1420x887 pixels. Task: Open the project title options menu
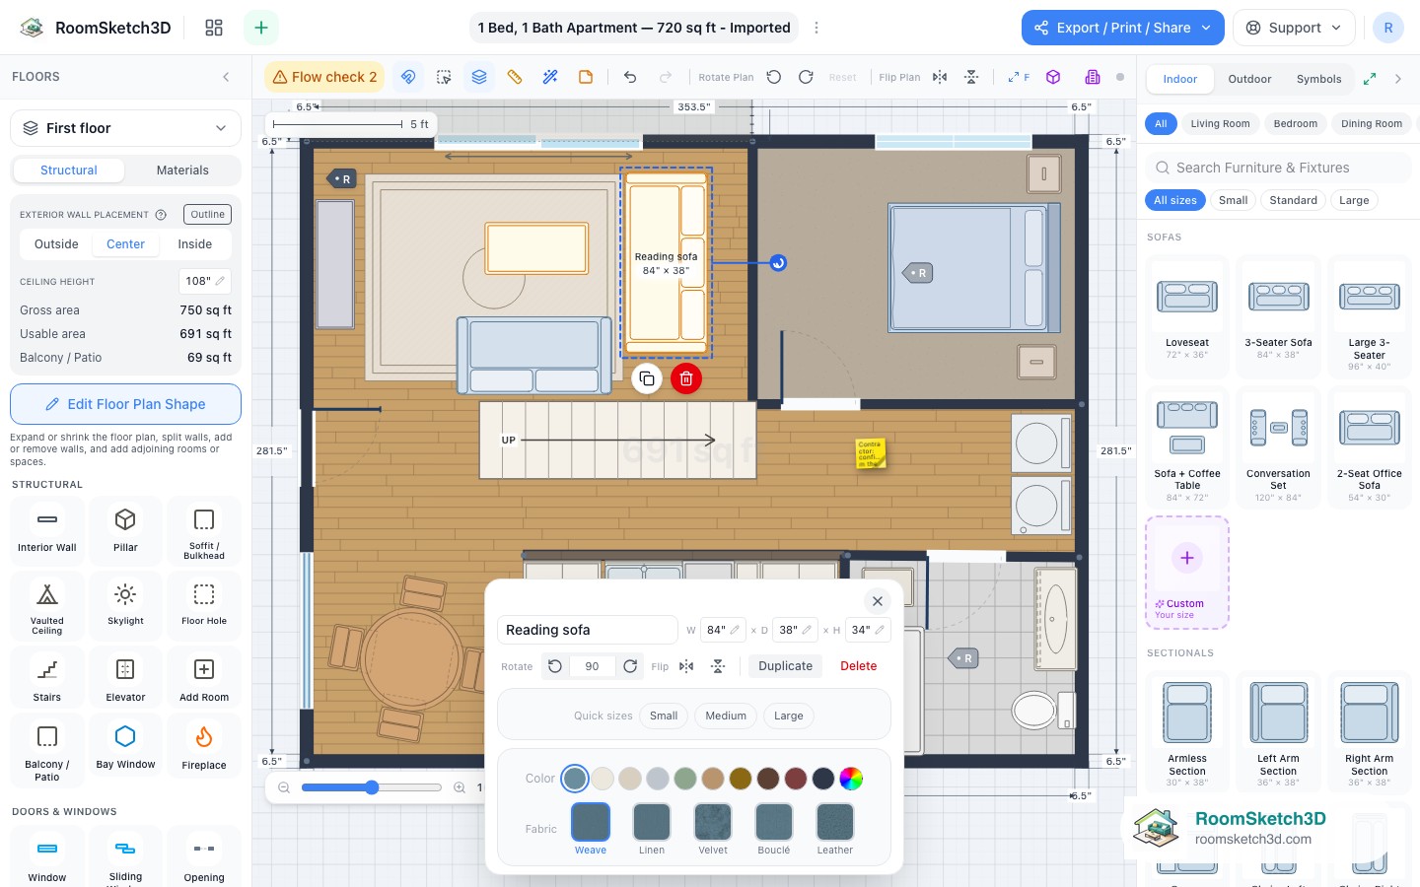coord(816,28)
